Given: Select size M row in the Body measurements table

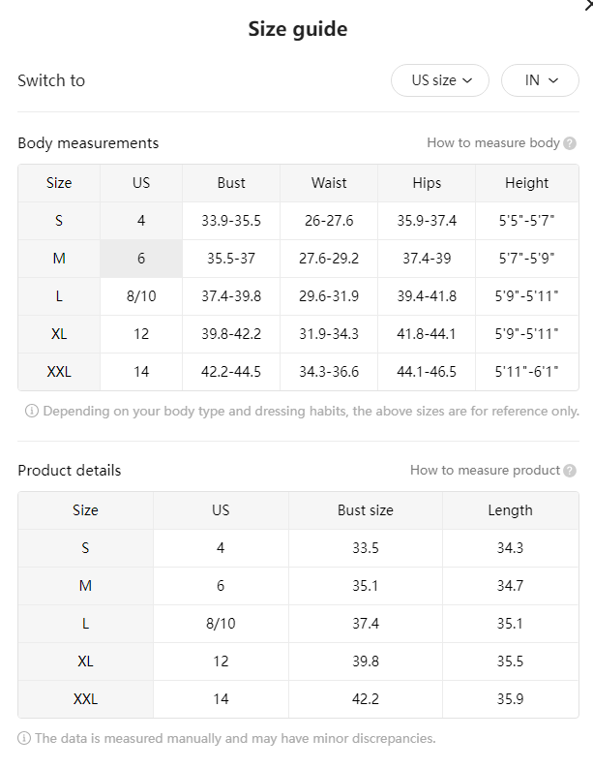Looking at the screenshot, I should click(x=298, y=259).
